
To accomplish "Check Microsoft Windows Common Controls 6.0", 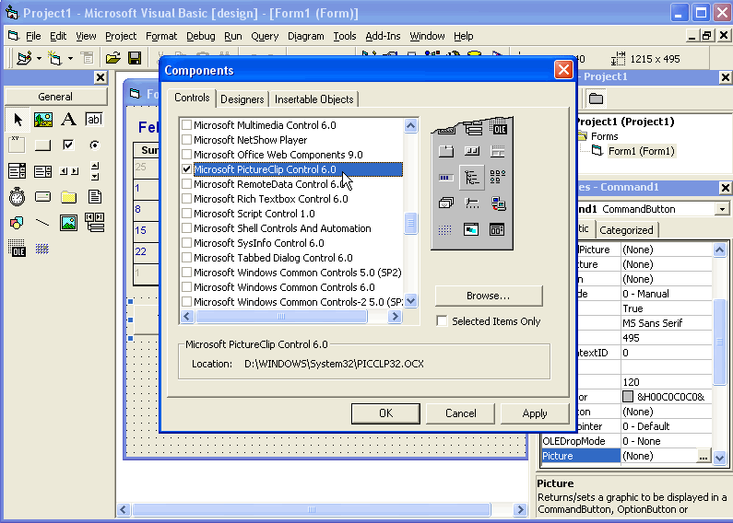I will [x=186, y=286].
